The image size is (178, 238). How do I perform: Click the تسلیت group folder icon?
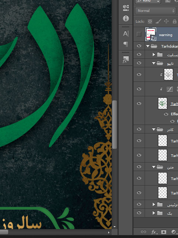tap(160, 55)
